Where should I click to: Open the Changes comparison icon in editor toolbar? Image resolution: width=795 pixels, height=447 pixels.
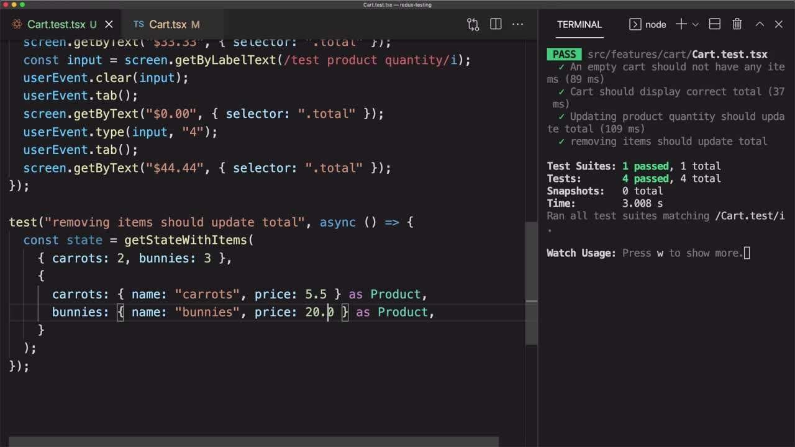473,24
